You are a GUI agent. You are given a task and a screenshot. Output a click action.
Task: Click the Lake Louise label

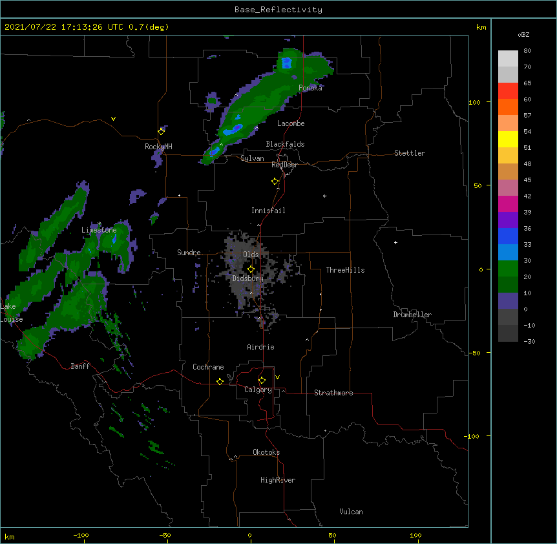click(x=10, y=313)
